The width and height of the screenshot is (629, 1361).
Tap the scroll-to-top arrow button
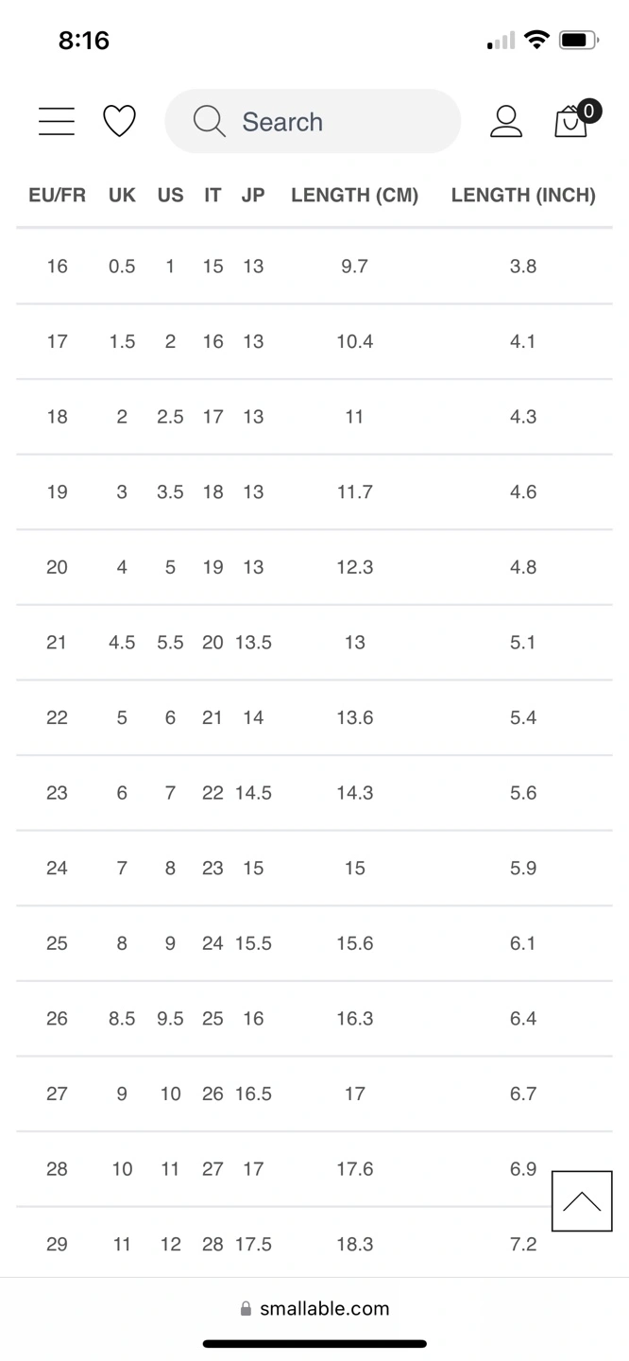582,1200
